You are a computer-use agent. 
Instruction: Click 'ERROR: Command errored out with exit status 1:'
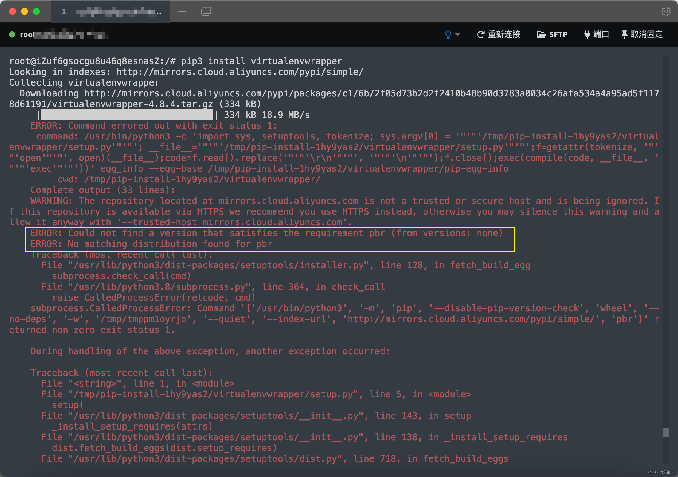pos(154,125)
